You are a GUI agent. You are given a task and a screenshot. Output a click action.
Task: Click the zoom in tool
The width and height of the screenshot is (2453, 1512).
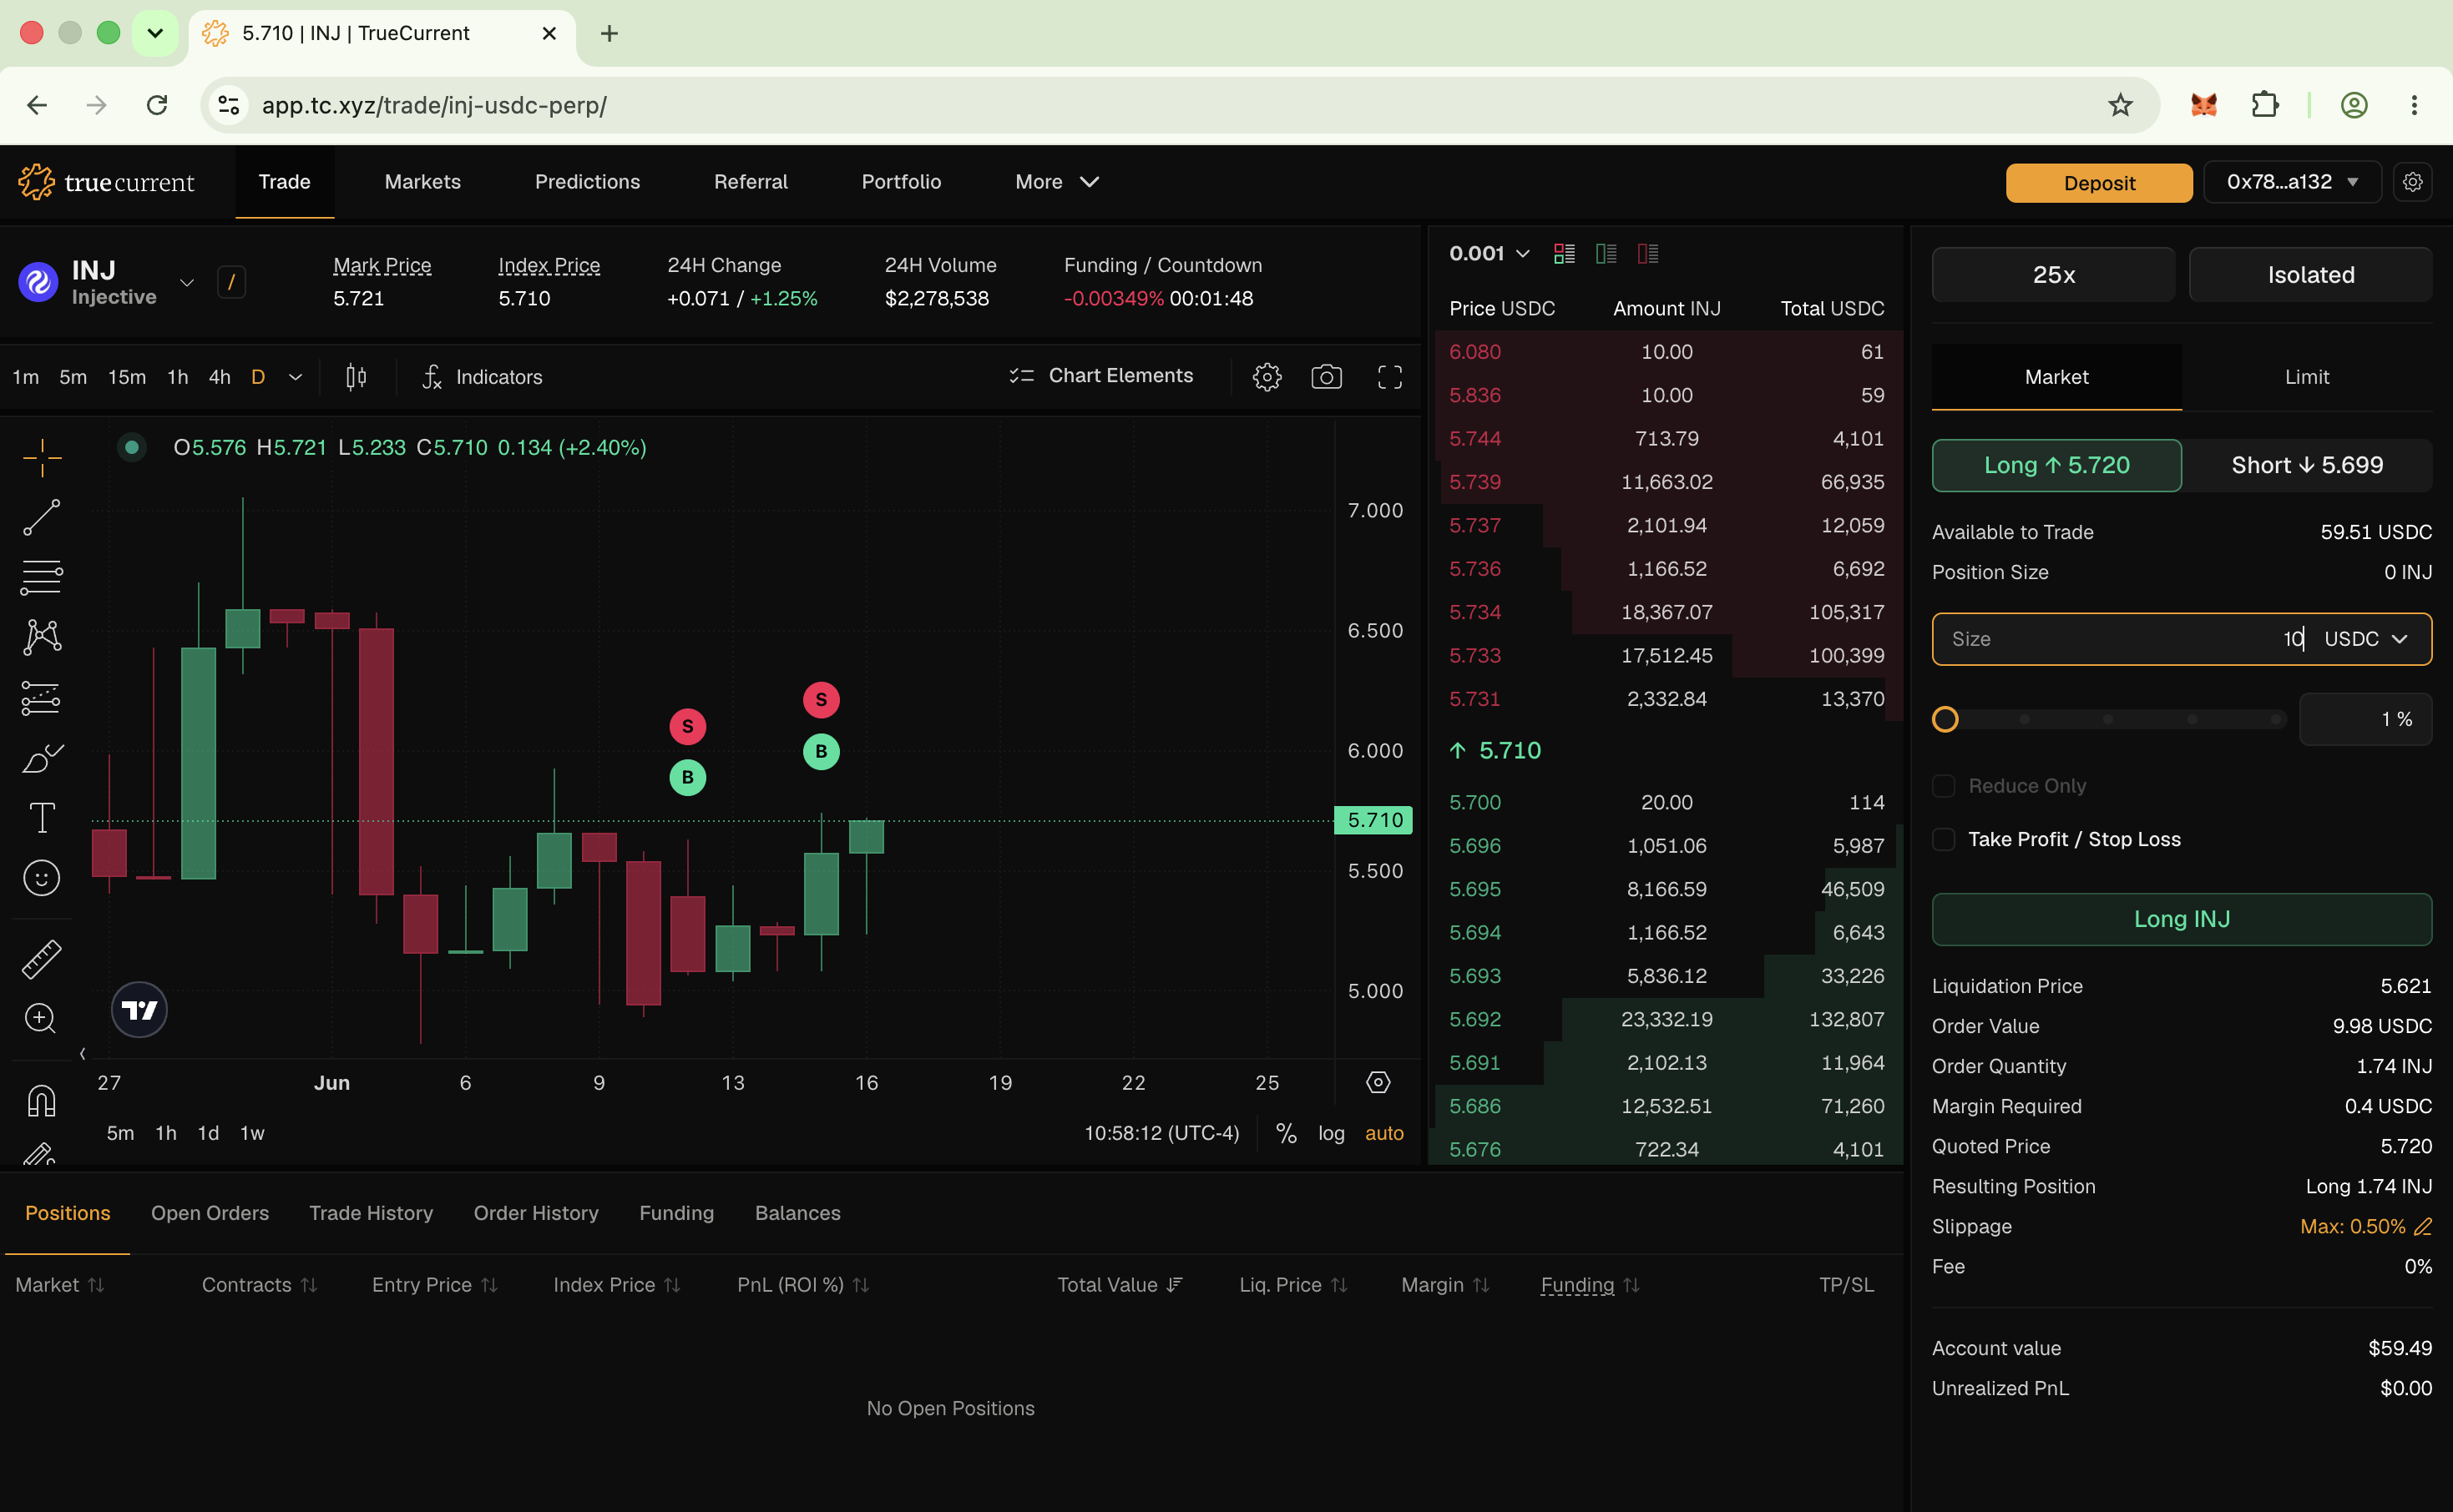click(x=41, y=1018)
